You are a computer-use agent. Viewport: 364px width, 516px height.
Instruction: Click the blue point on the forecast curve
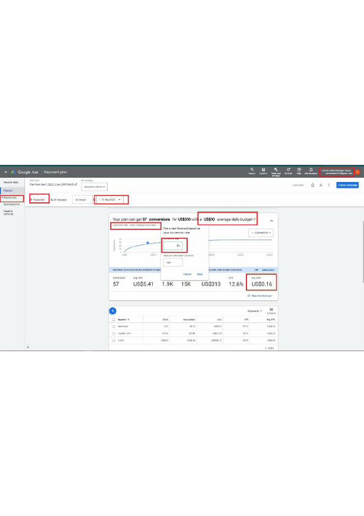(147, 243)
